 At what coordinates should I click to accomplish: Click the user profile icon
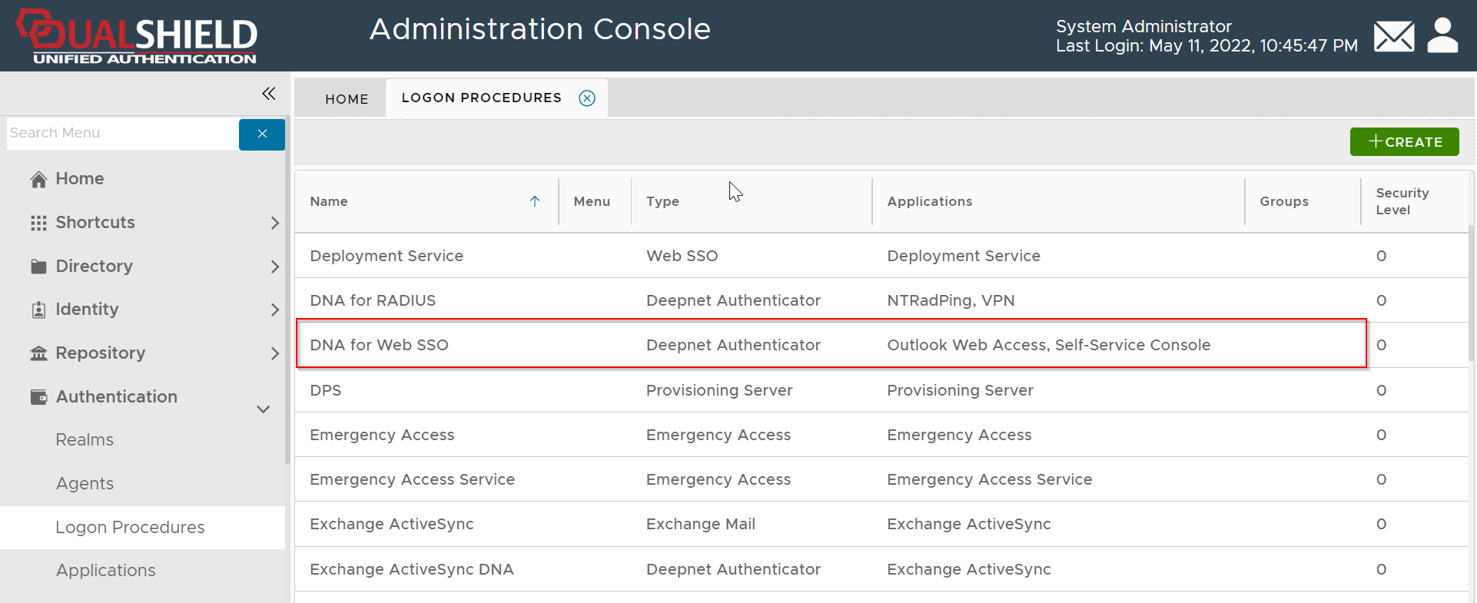pyautogui.click(x=1442, y=36)
